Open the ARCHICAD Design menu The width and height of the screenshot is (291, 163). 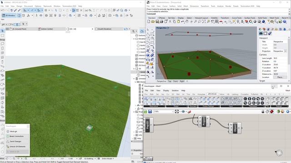19,6
